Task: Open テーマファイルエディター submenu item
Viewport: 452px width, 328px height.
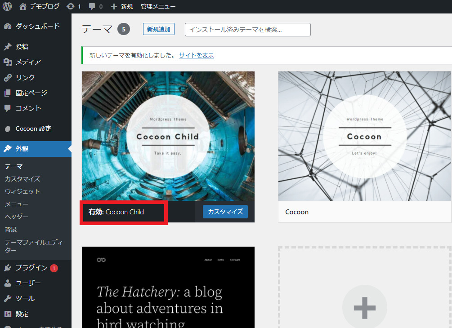Action: click(x=33, y=246)
